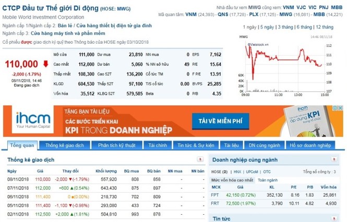Image resolution: width=347 pixels, height=222 pixels.
Task: Close the ihcm advertisement banner
Action: [x=341, y=108]
